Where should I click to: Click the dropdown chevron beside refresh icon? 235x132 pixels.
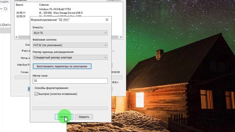pos(1,9)
